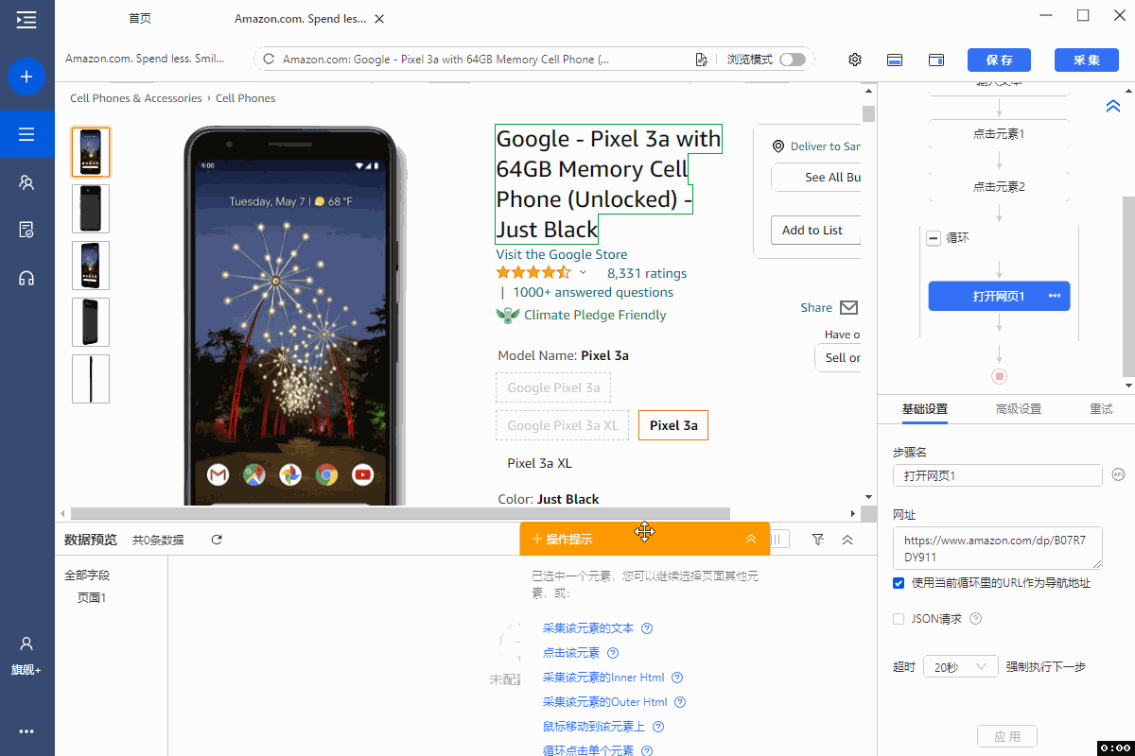The image size is (1135, 756).
Task: Click into the 网址 URL field
Action: 998,548
